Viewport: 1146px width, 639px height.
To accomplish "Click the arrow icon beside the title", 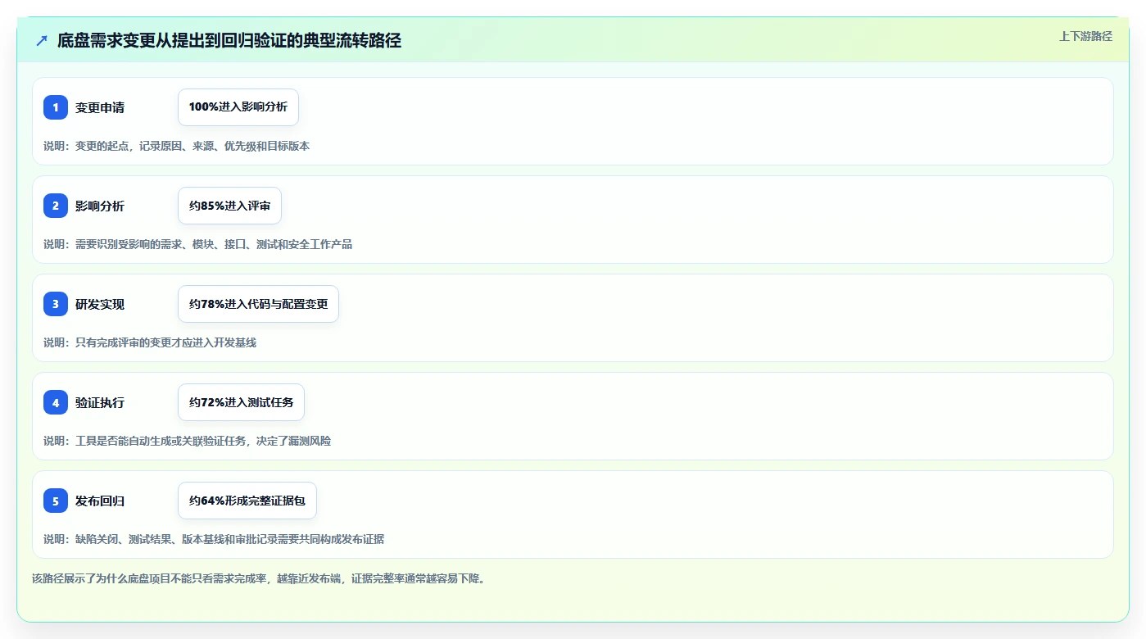I will tap(42, 40).
